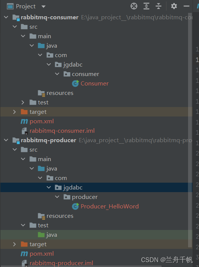Hide the Project tool window
The width and height of the screenshot is (199, 267).
(187, 6)
